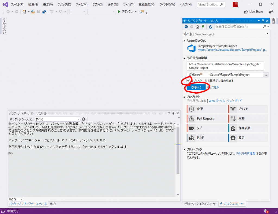Click the Undo toolbar icon
This screenshot has width=278, height=214.
click(52, 12)
